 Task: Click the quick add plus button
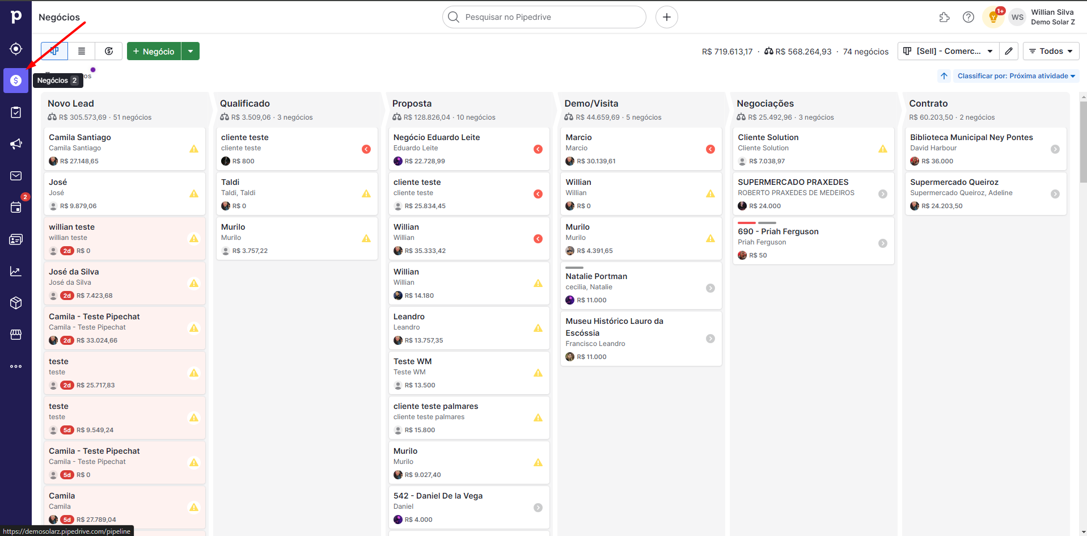click(x=667, y=17)
